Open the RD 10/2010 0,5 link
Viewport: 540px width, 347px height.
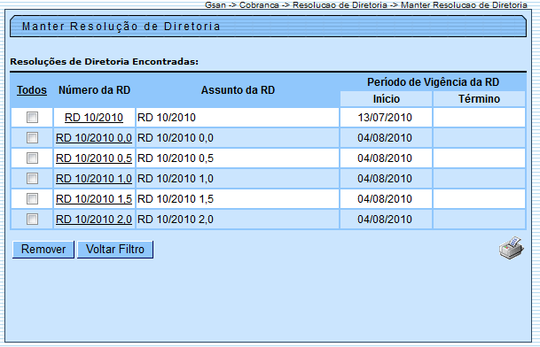[94, 158]
